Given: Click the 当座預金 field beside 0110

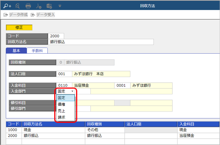Looking at the screenshot, I should [93, 85].
